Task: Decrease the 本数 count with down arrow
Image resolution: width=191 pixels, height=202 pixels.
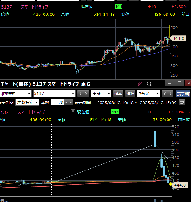Action: (x=66, y=103)
